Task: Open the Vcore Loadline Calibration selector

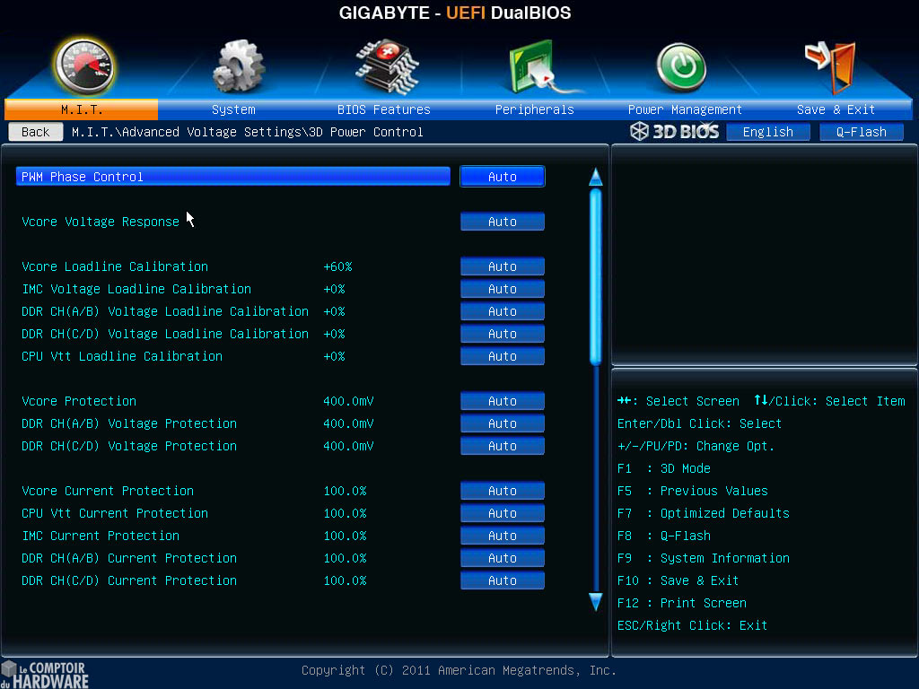Action: coord(502,266)
